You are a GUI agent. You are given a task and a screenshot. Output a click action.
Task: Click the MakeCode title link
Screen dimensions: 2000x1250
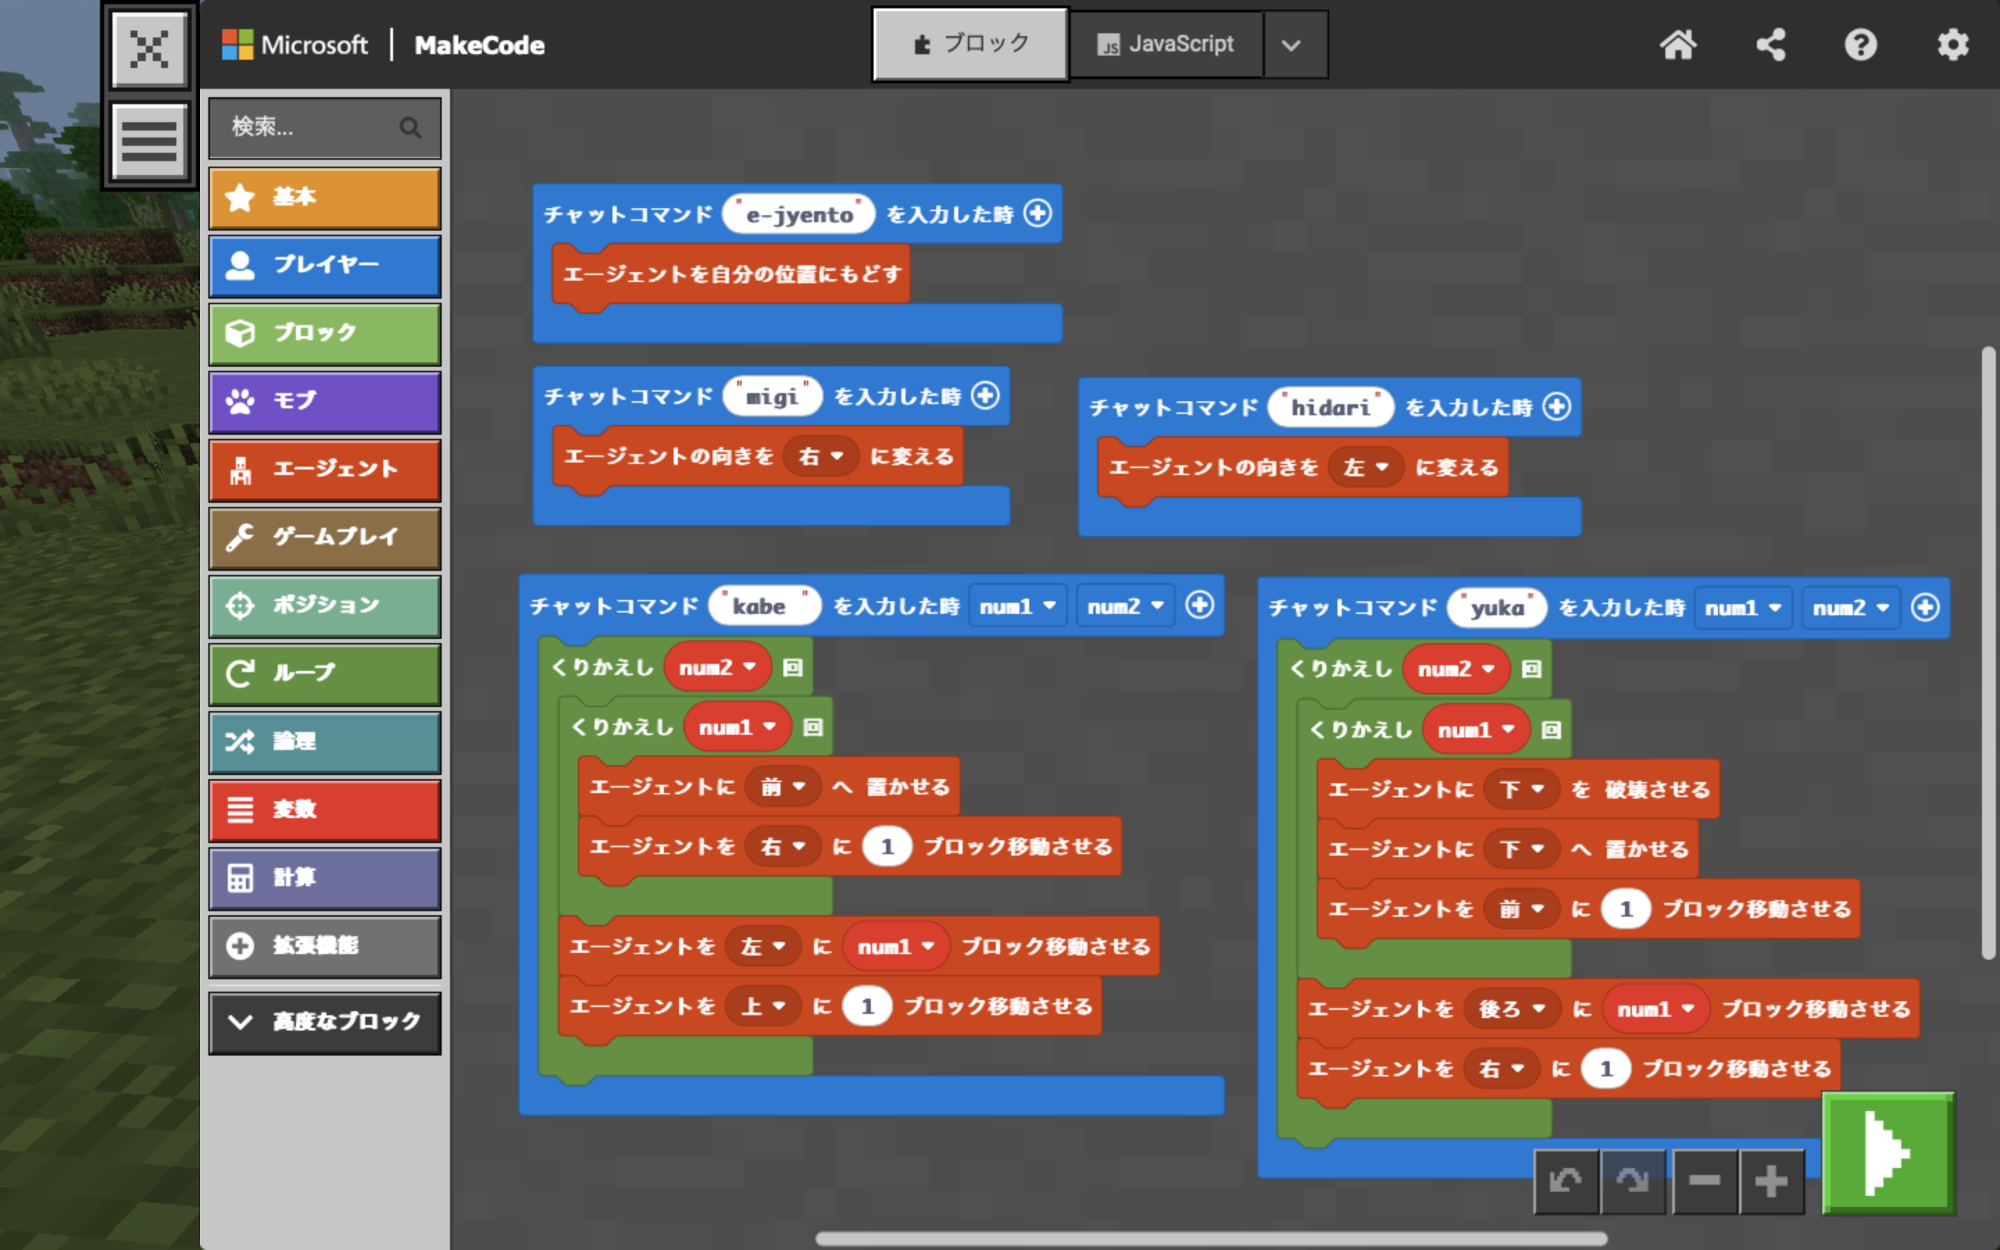tap(479, 44)
